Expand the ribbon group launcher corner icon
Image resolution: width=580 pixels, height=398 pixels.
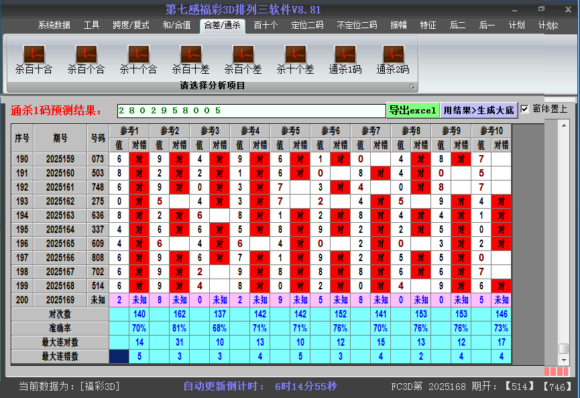click(412, 87)
